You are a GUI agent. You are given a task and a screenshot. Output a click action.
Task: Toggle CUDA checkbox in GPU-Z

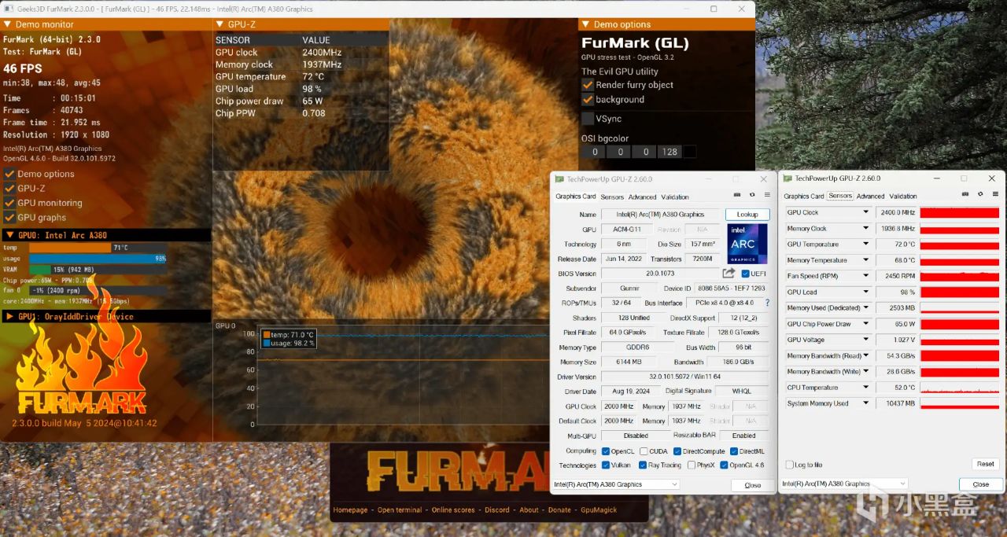[644, 451]
